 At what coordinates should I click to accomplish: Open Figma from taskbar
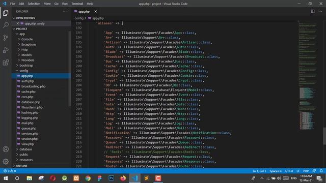[x=100, y=178]
